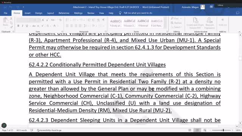This screenshot has width=242, height=136.
Task: Open the proofing spelling check status icon
Action: [32, 130]
